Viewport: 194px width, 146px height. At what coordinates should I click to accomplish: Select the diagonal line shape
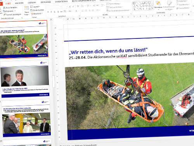tap(137, 3)
